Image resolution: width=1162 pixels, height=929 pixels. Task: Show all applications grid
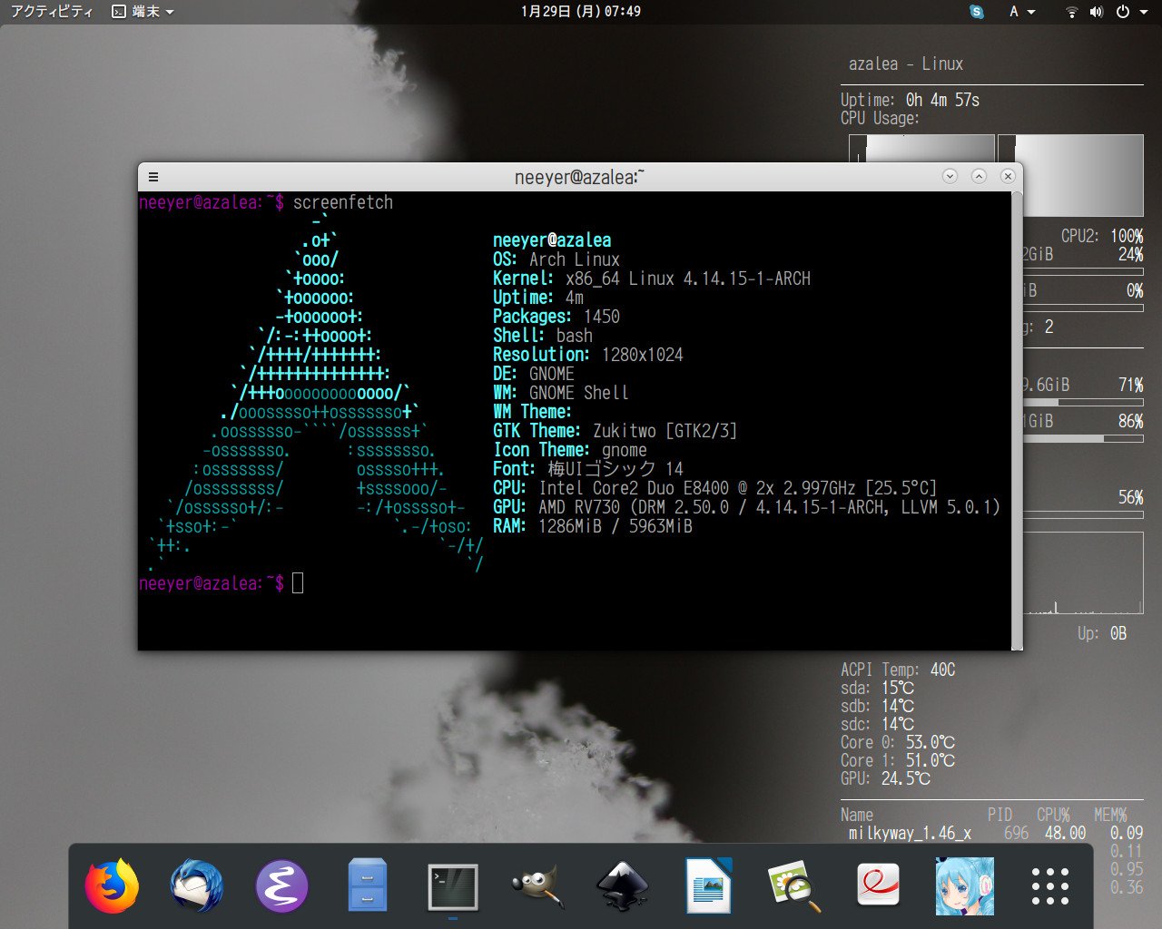click(x=1049, y=886)
